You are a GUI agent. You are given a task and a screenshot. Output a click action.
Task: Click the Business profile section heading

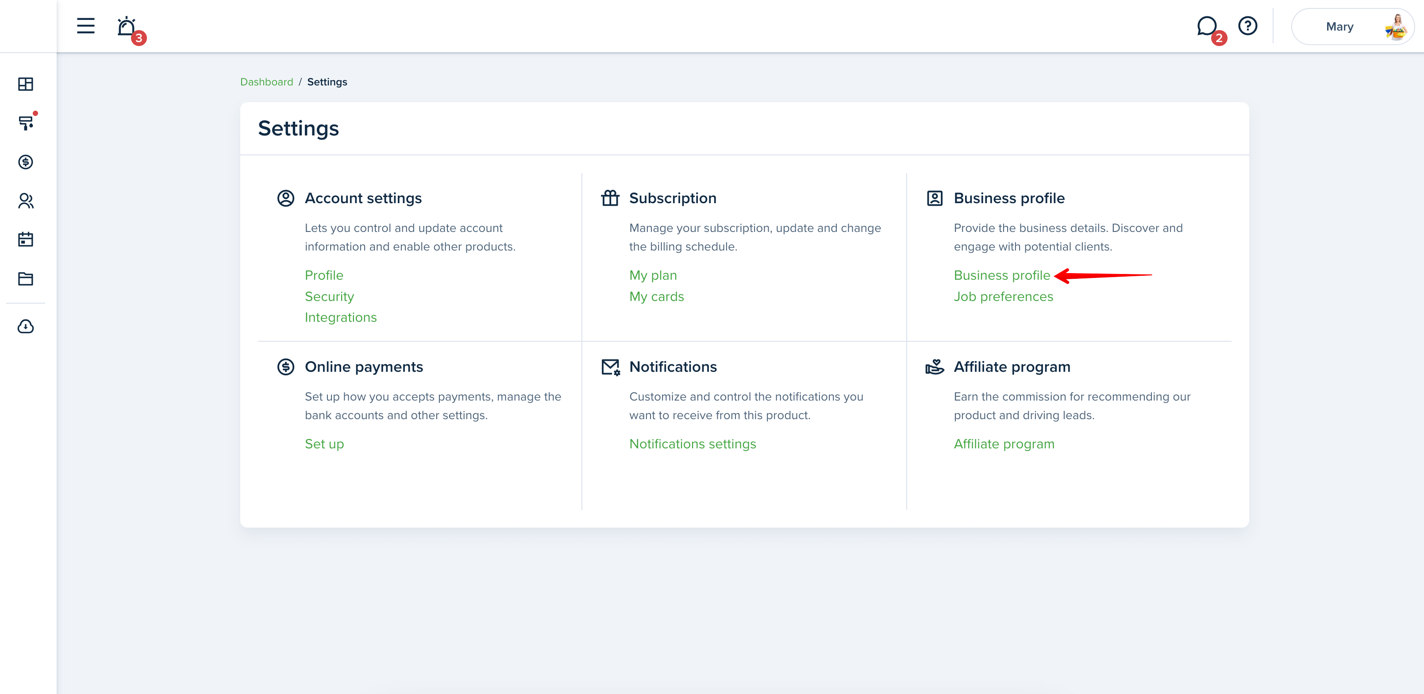pos(1009,198)
